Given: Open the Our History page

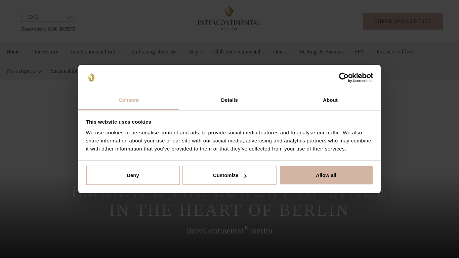Looking at the screenshot, I should pos(45,52).
